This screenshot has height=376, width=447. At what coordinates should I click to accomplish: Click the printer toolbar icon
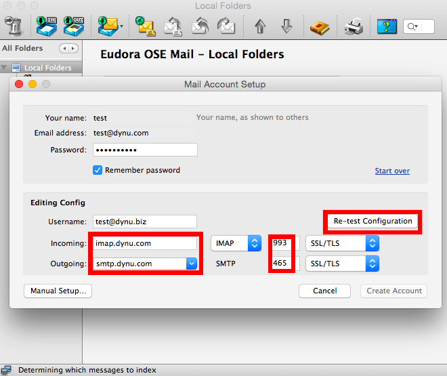point(354,26)
